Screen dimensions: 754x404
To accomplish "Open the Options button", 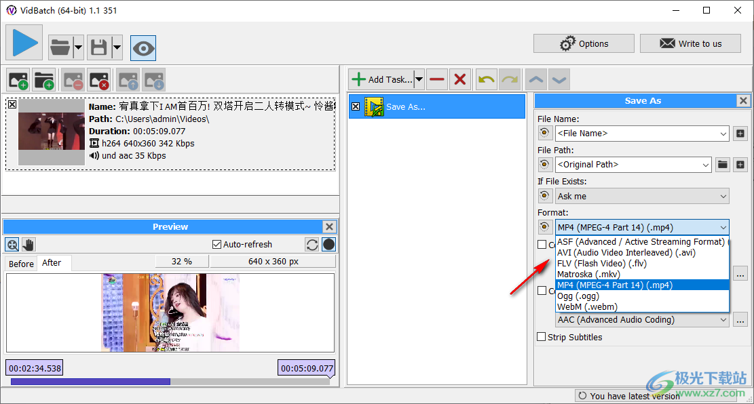I will coord(583,43).
